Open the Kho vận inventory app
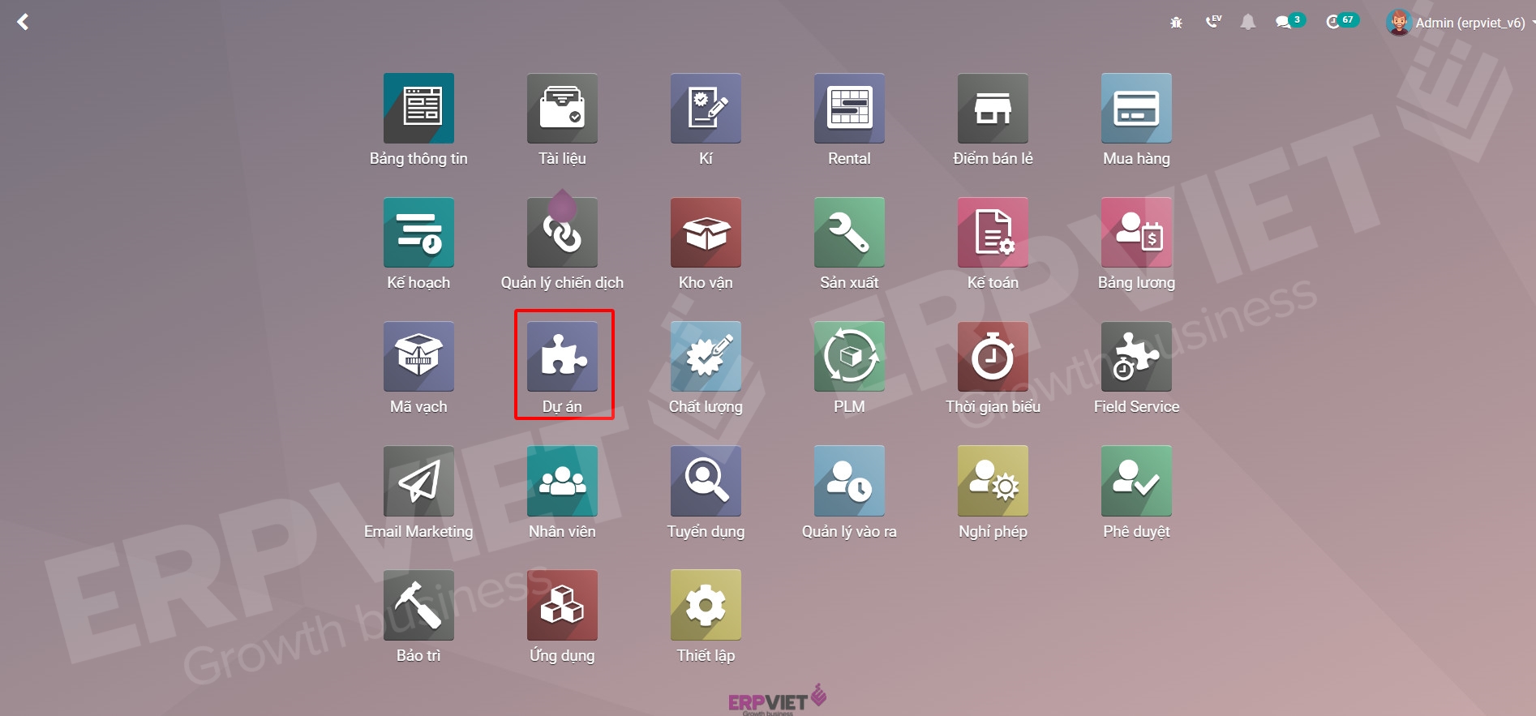The height and width of the screenshot is (716, 1536). pyautogui.click(x=706, y=233)
